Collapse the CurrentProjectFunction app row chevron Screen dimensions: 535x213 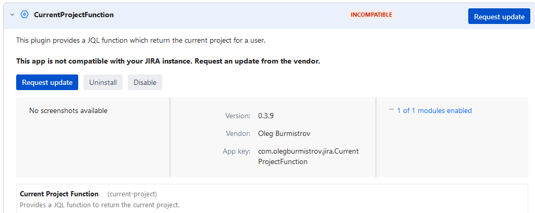pos(13,15)
